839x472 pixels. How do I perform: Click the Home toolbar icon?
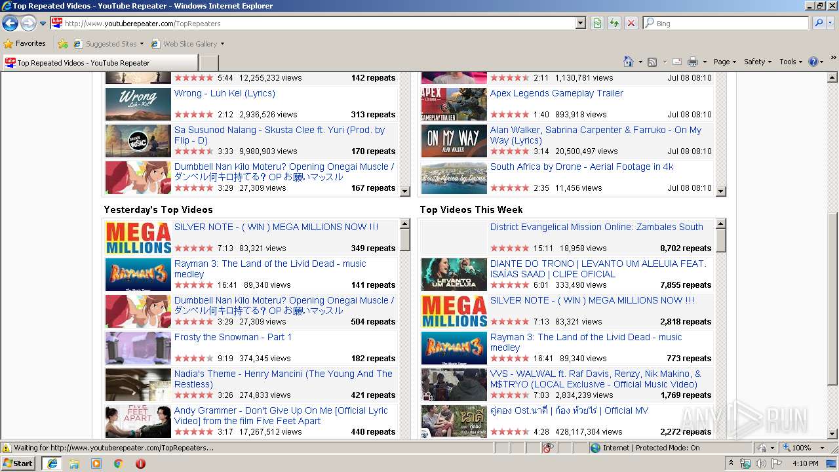[629, 62]
